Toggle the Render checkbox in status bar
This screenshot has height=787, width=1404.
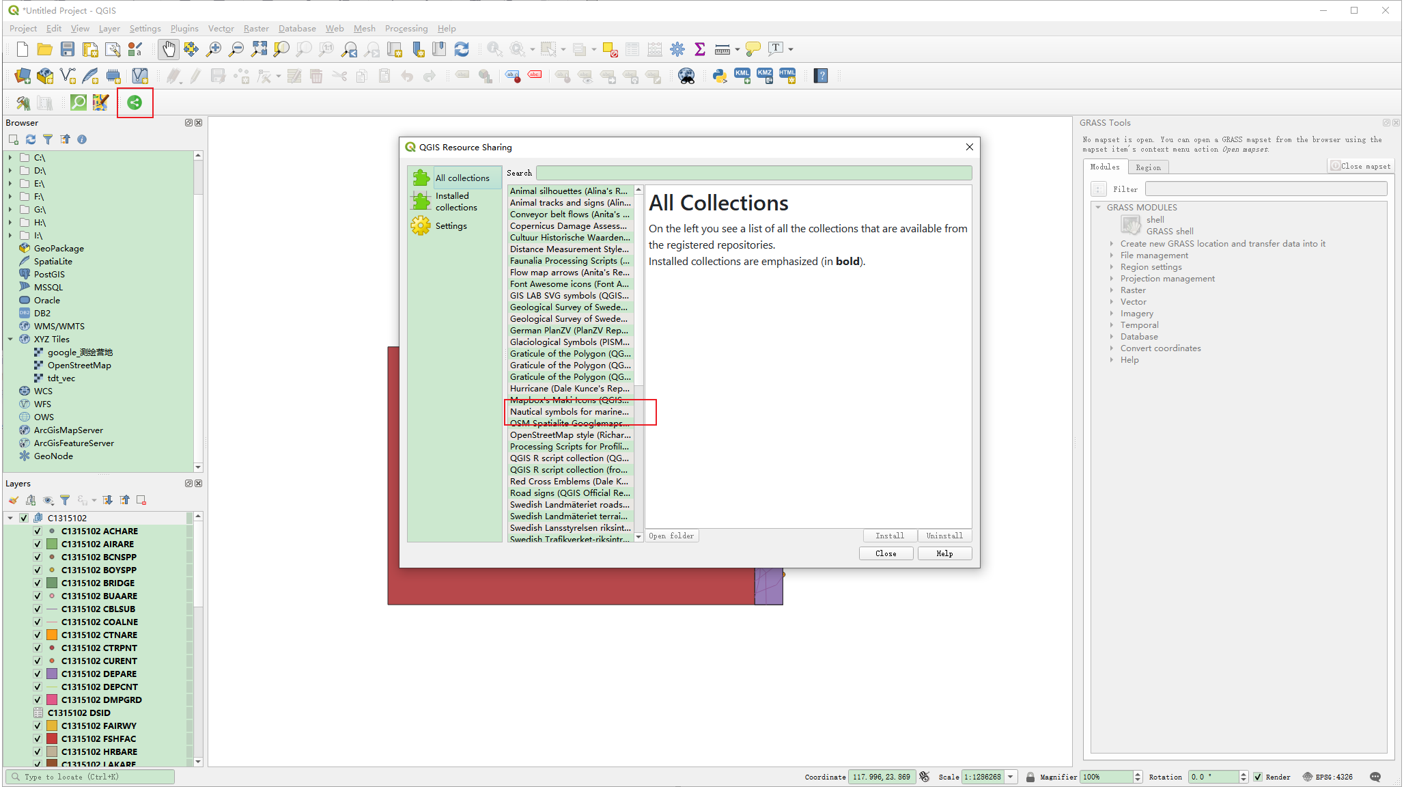[1258, 777]
